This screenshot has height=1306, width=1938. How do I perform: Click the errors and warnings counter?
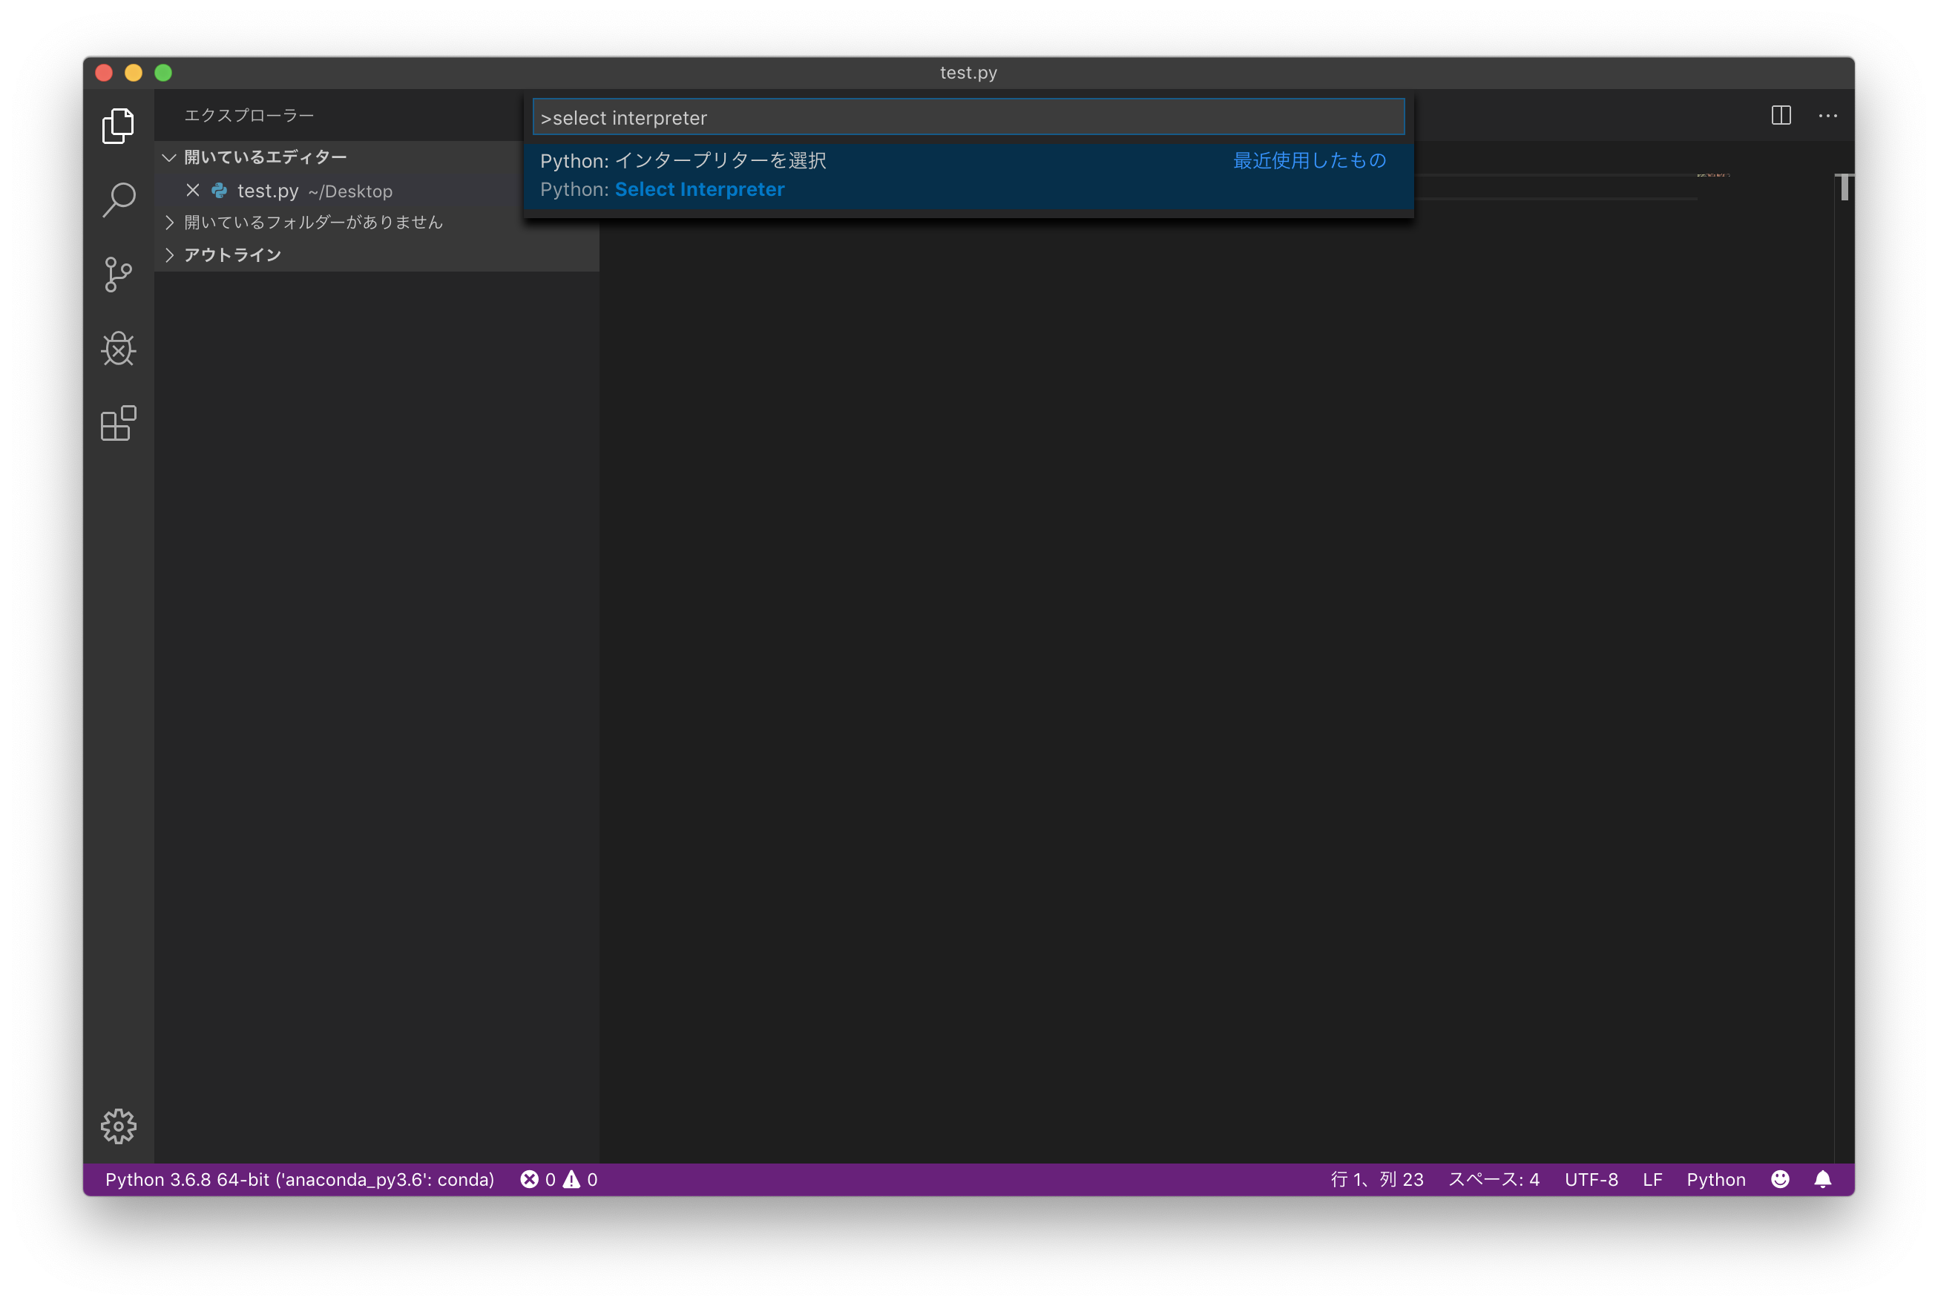coord(559,1179)
